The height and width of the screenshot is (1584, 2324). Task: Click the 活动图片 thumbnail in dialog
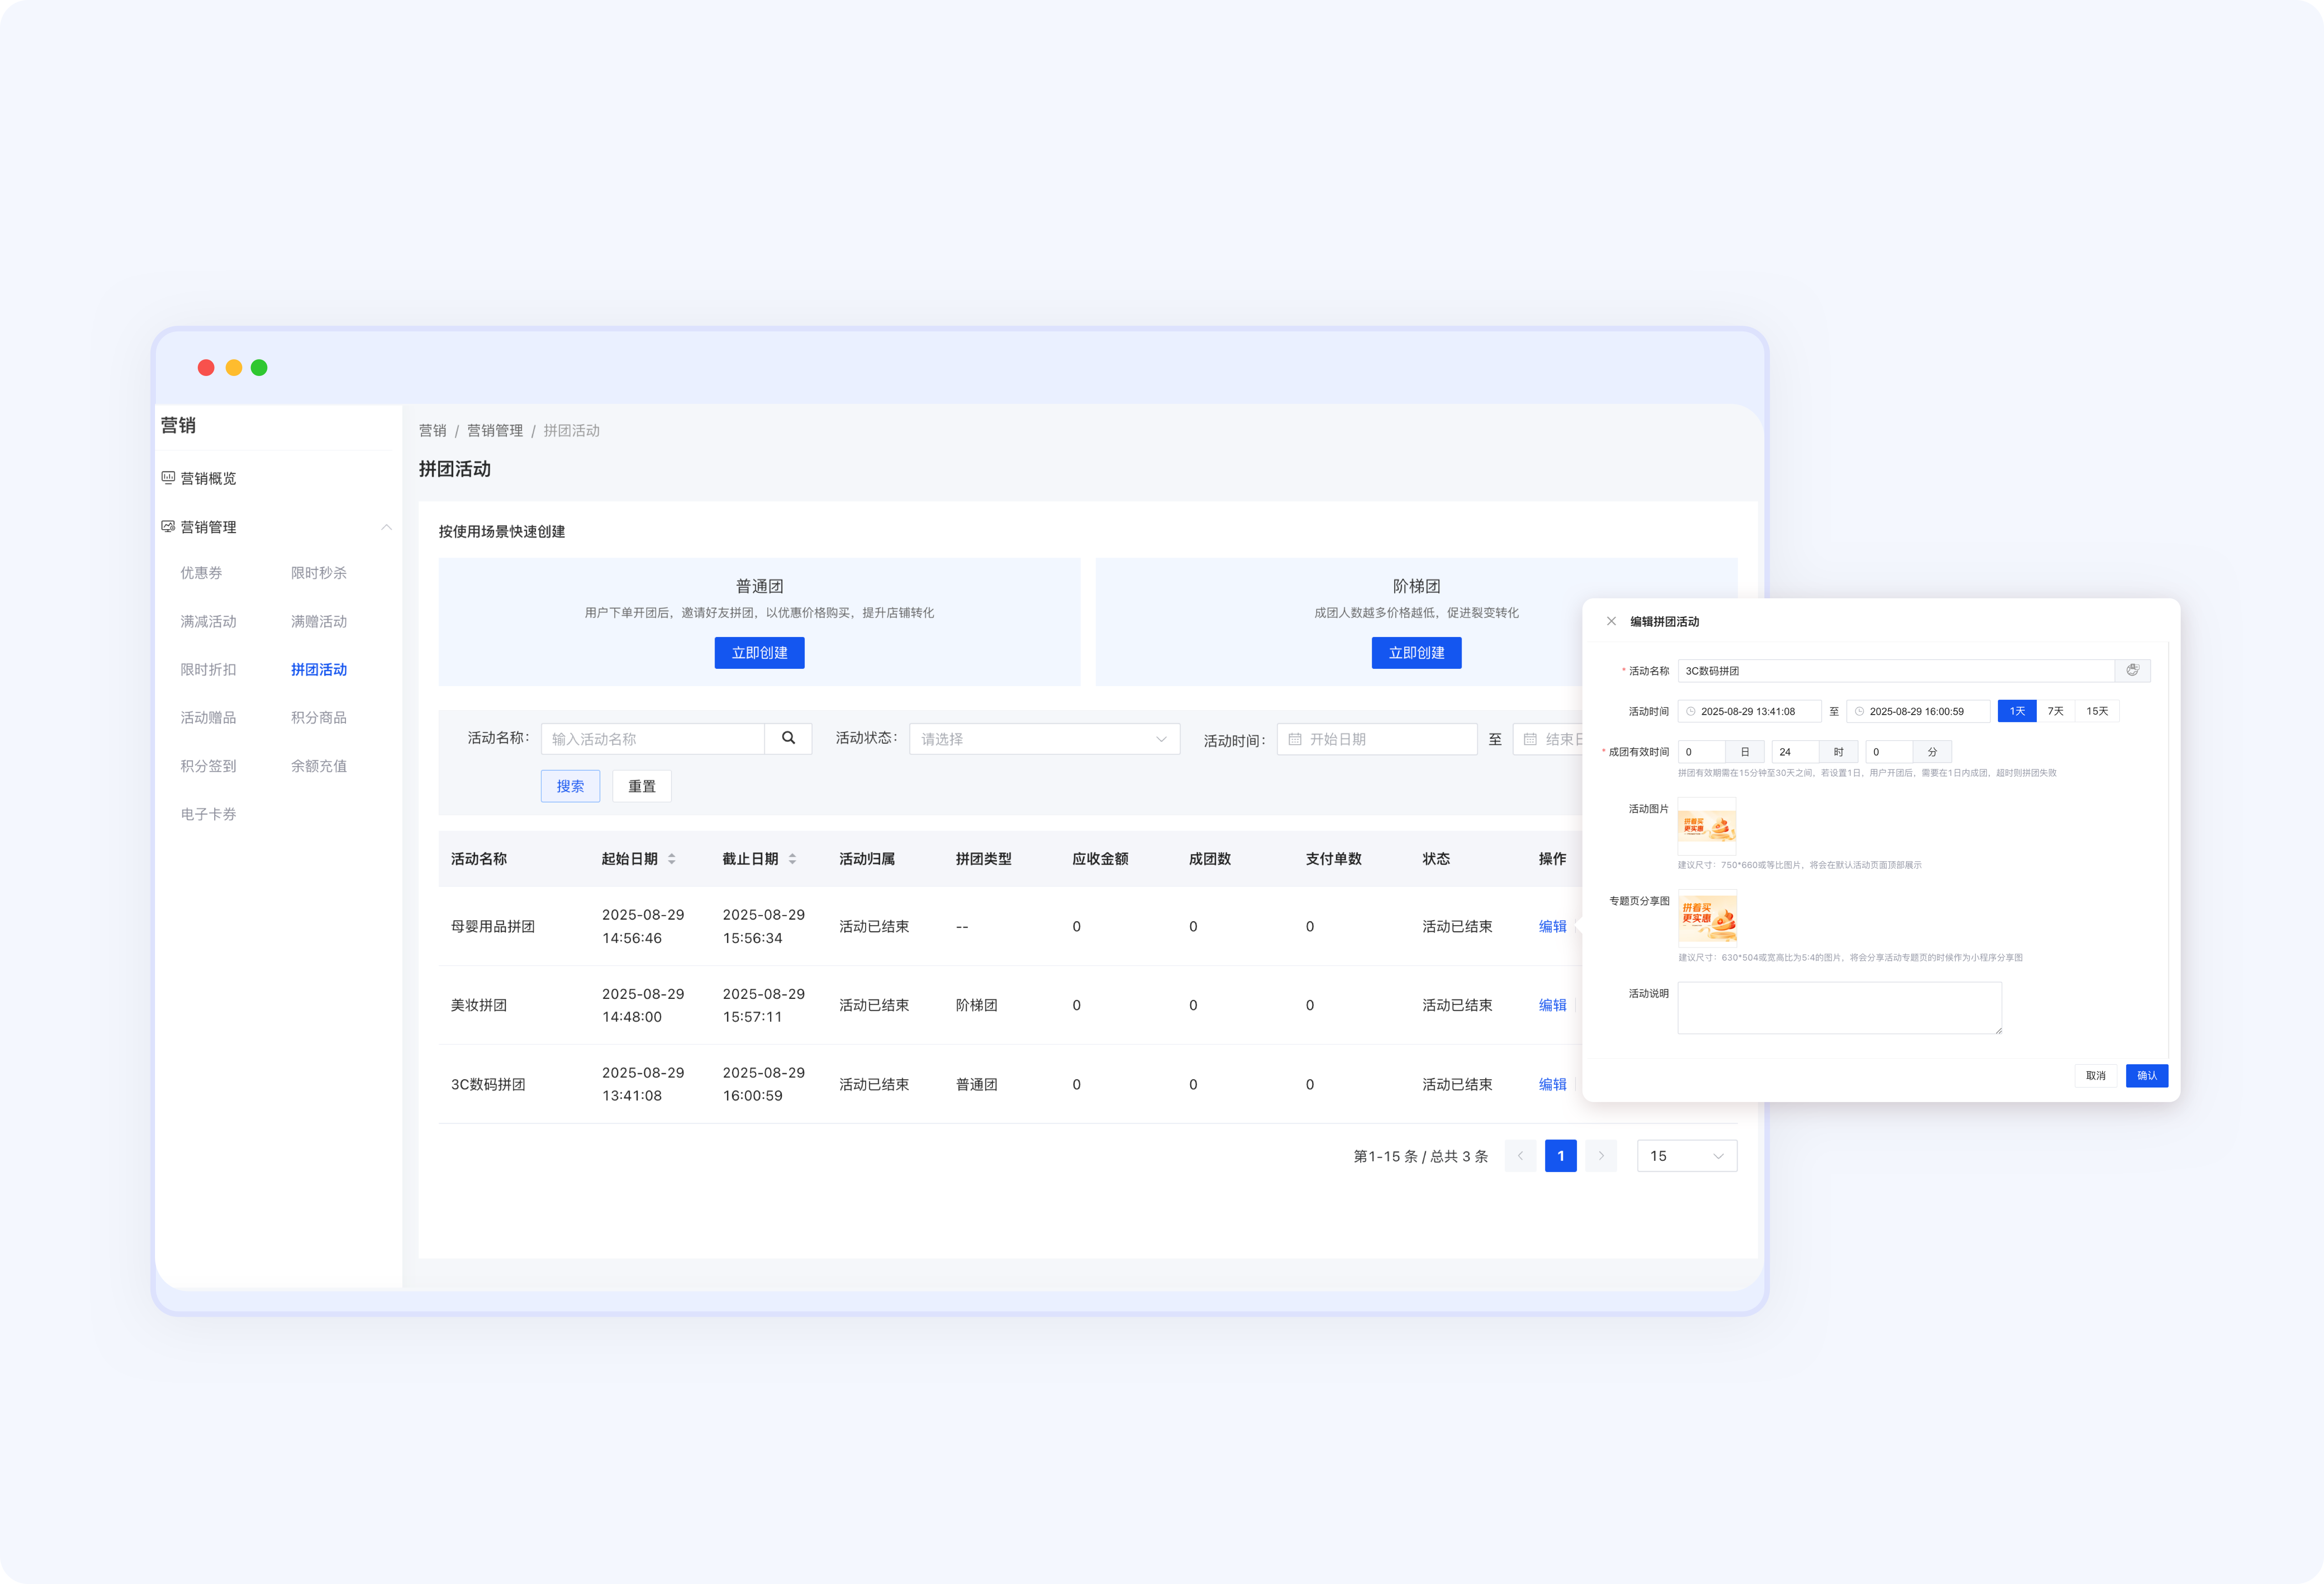(x=1706, y=825)
